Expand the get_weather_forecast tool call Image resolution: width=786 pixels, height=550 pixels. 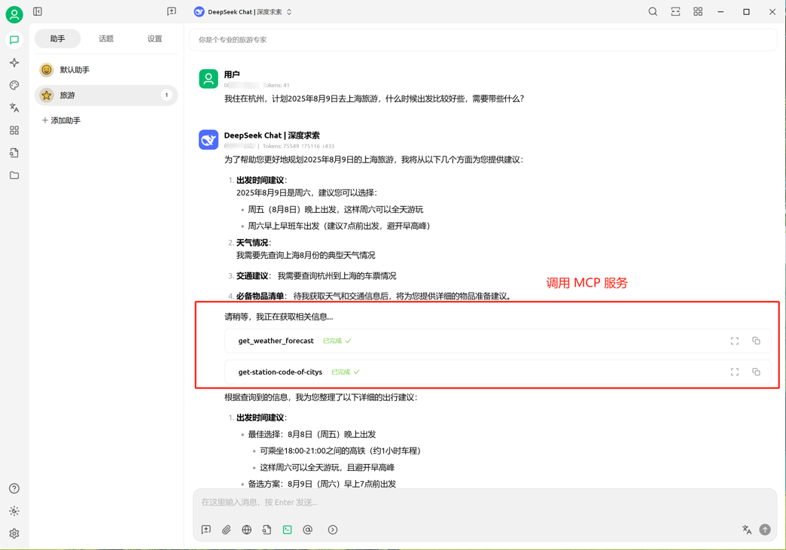click(x=498, y=341)
